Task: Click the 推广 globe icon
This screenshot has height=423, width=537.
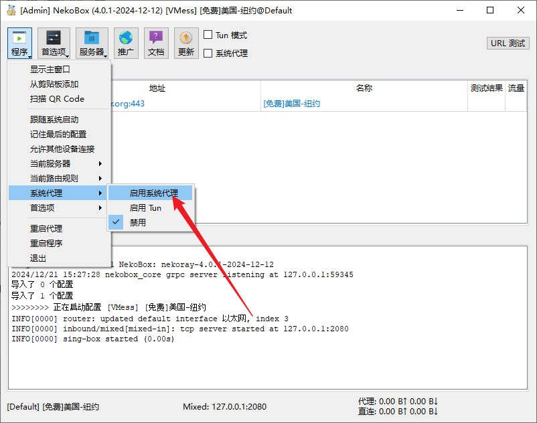Action: pos(126,43)
